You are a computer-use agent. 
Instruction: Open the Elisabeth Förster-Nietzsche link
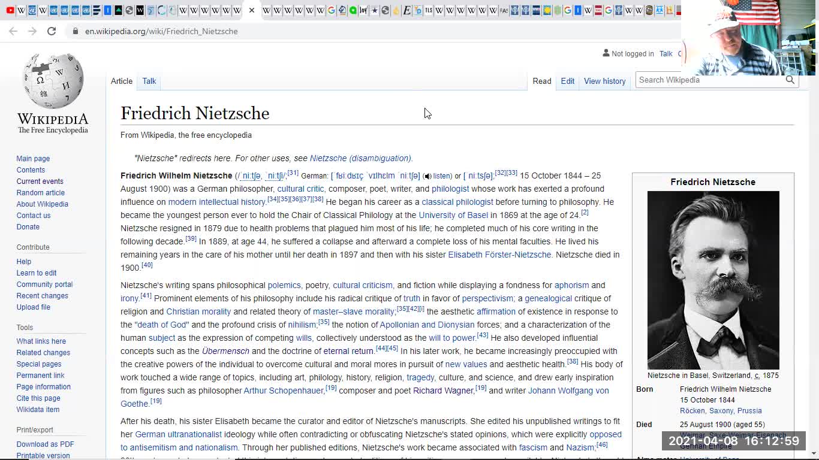[x=499, y=255]
